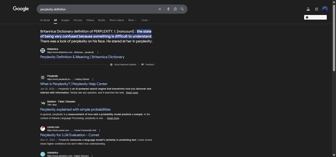Click the magnifier search button

pos(182,9)
